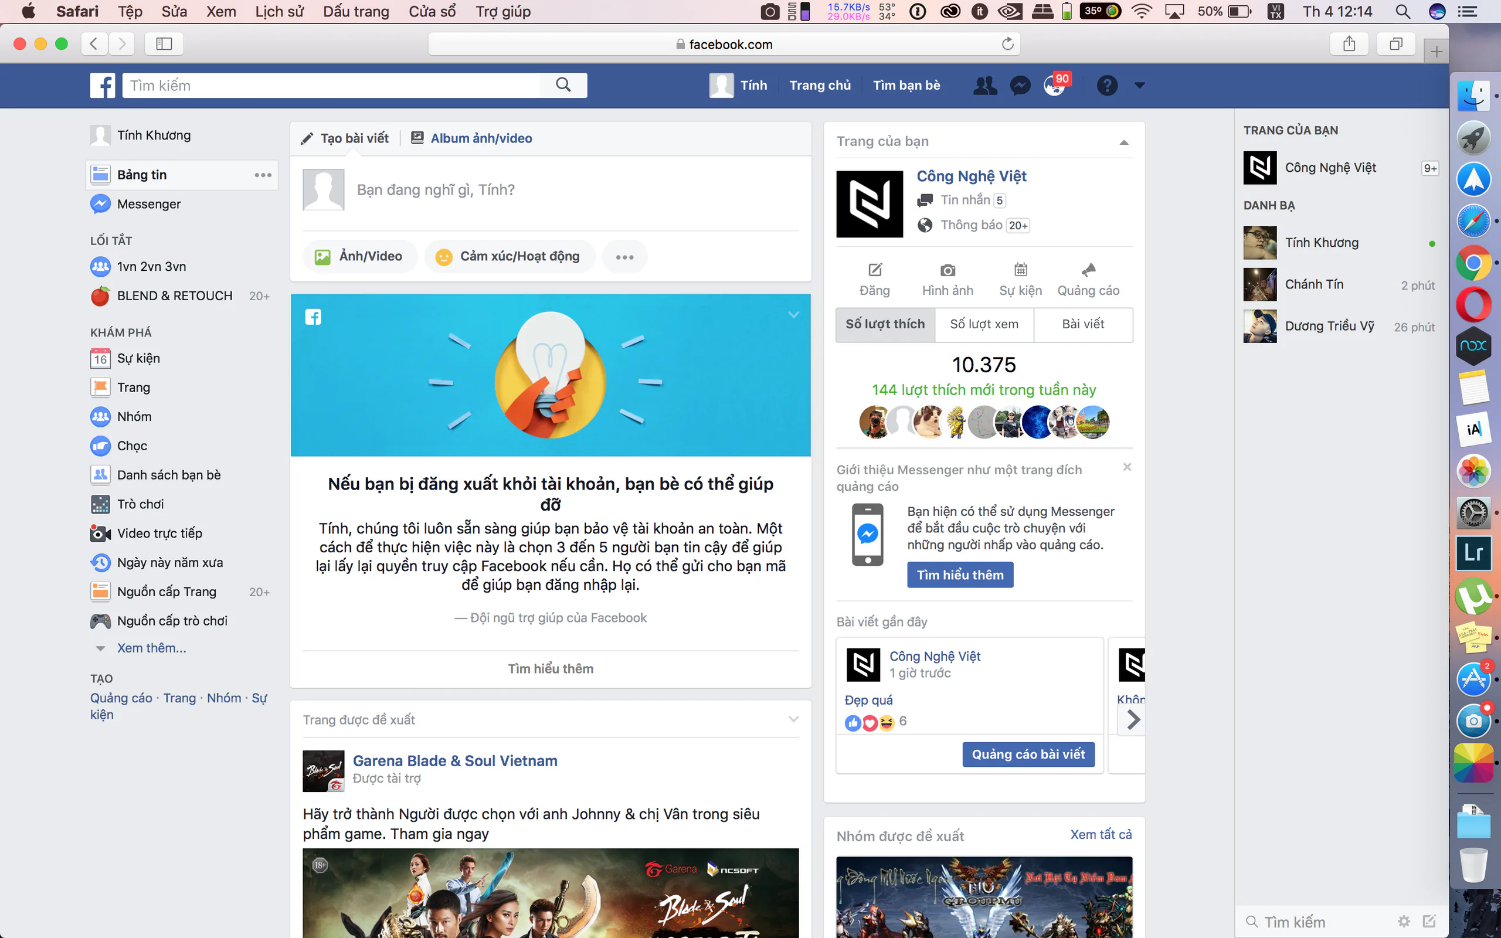Open more post options three-dot button
The height and width of the screenshot is (938, 1501).
624,257
